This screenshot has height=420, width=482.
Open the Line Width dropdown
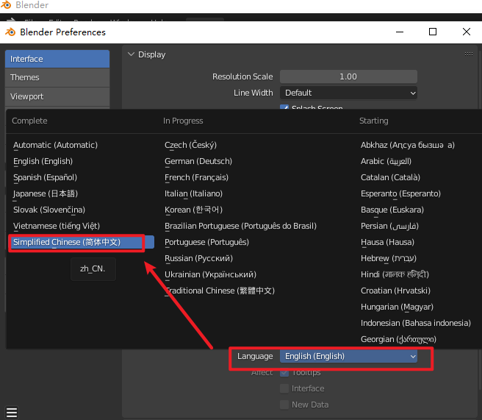pos(348,93)
